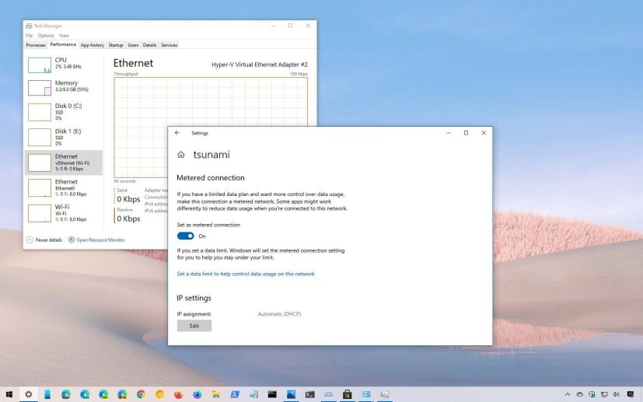Click the network icon in the system tray

click(604, 395)
